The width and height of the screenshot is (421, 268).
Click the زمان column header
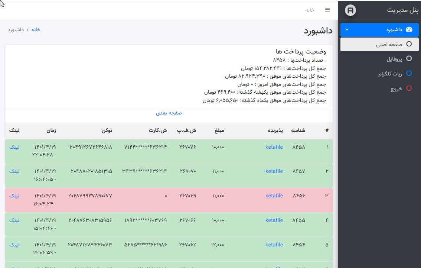click(x=51, y=130)
